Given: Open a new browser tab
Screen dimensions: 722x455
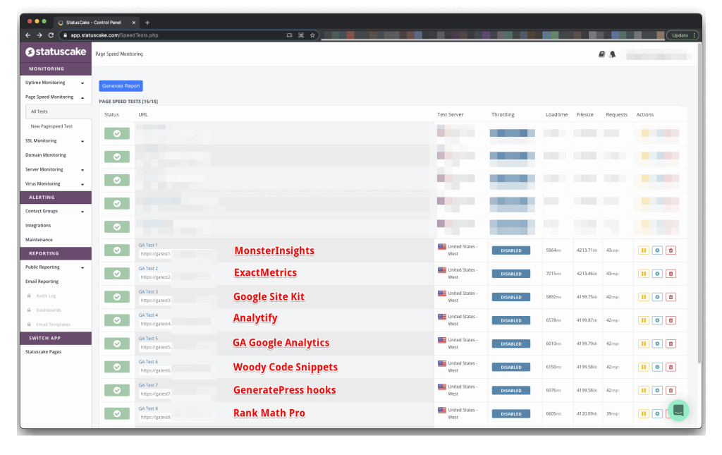Looking at the screenshot, I should (x=147, y=22).
